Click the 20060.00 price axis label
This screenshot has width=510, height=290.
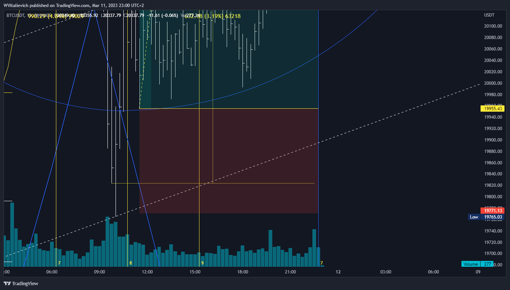pyautogui.click(x=493, y=49)
